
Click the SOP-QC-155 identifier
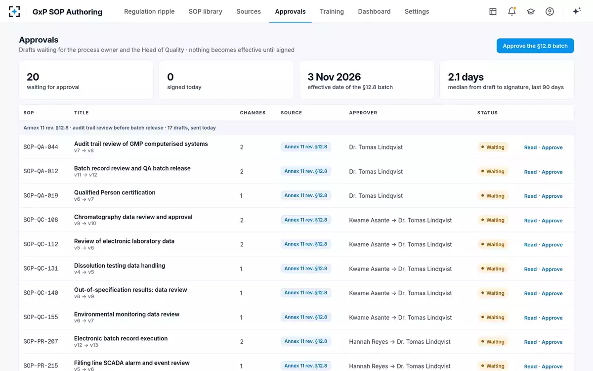pyautogui.click(x=41, y=317)
